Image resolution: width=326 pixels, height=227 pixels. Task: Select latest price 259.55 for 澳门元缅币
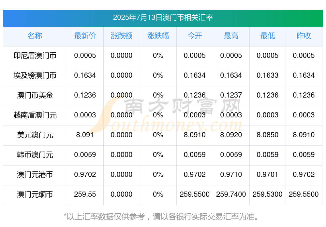pyautogui.click(x=85, y=194)
